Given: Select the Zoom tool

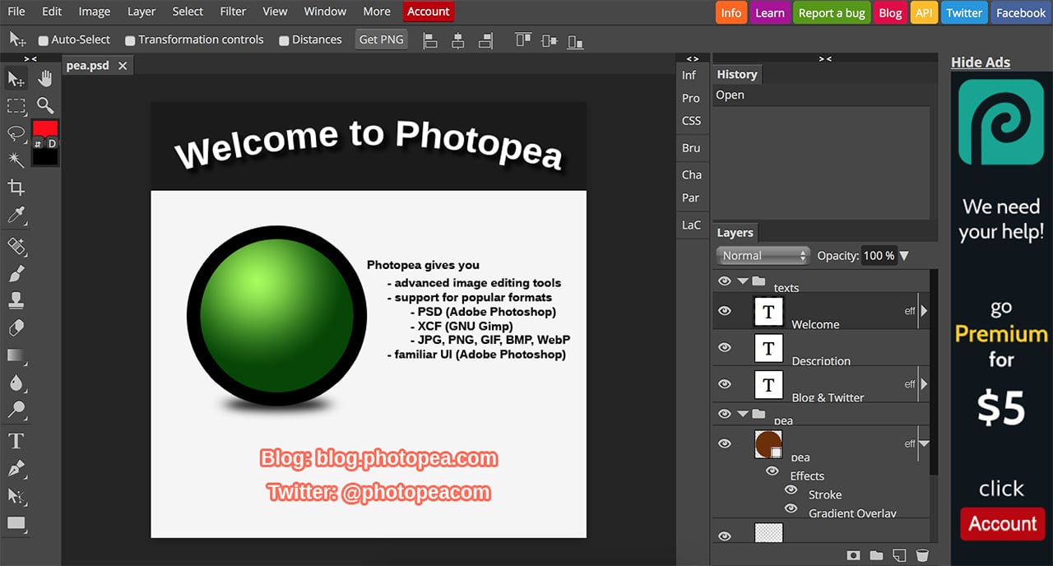Looking at the screenshot, I should [45, 105].
